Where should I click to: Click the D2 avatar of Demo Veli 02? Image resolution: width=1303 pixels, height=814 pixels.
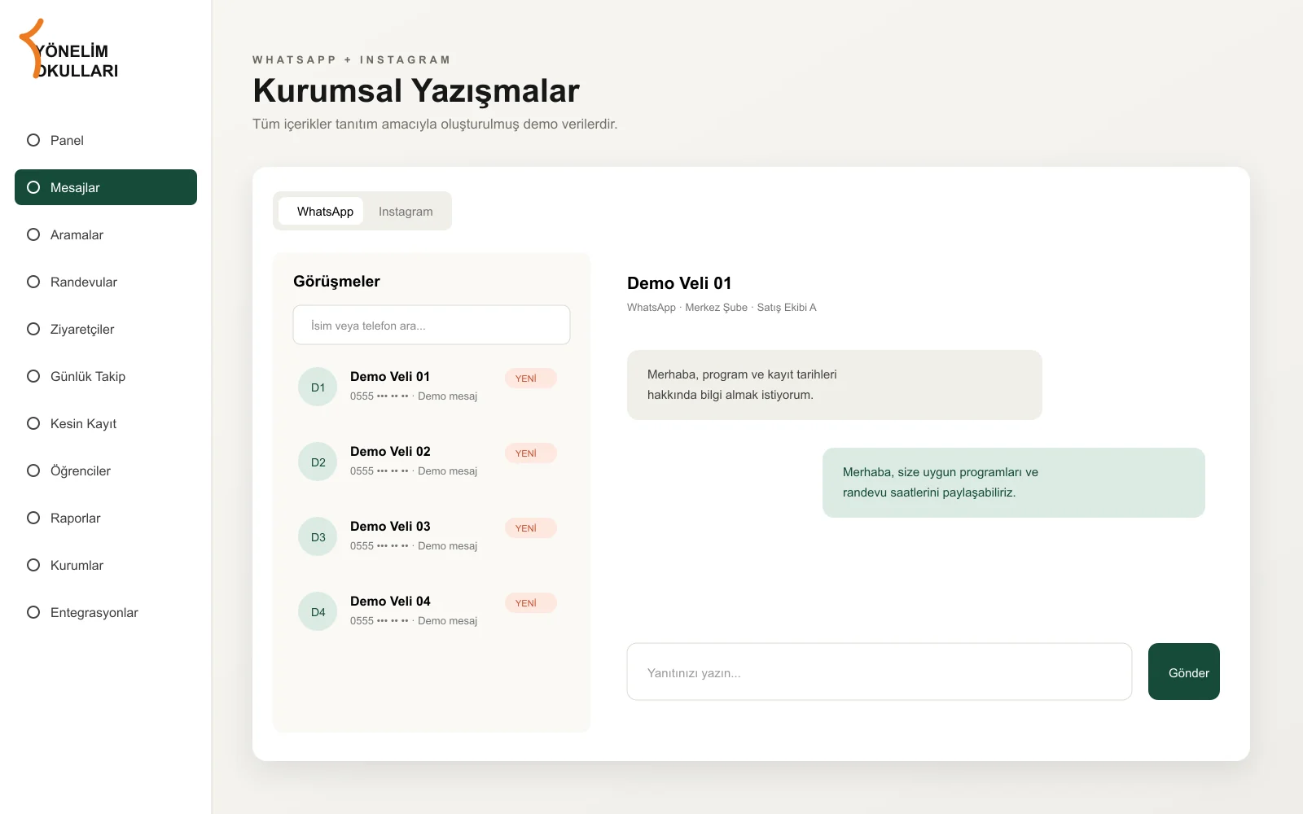(318, 462)
